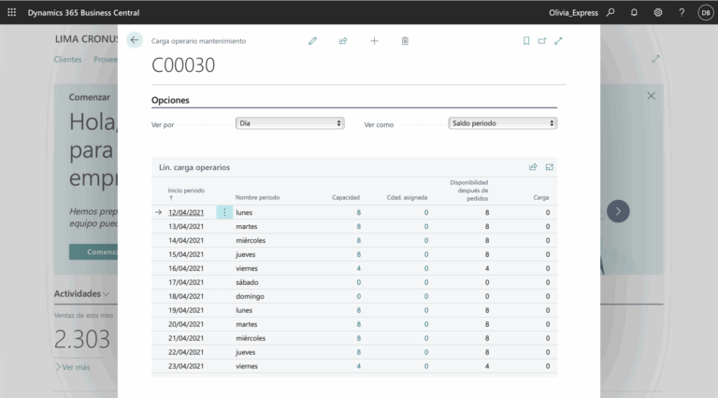Click Carga 0 for 12/04/2021
Screen dimensions: 718x398
pos(548,212)
